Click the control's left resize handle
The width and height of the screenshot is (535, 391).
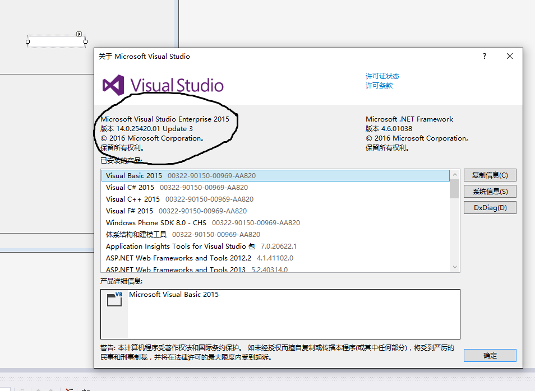[x=28, y=41]
